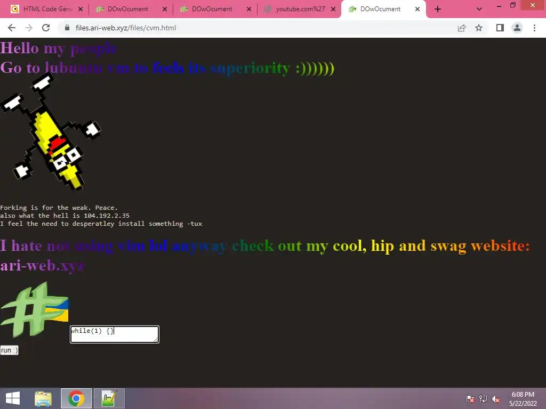Click 'Go to lubuntu vm' heading

point(167,68)
